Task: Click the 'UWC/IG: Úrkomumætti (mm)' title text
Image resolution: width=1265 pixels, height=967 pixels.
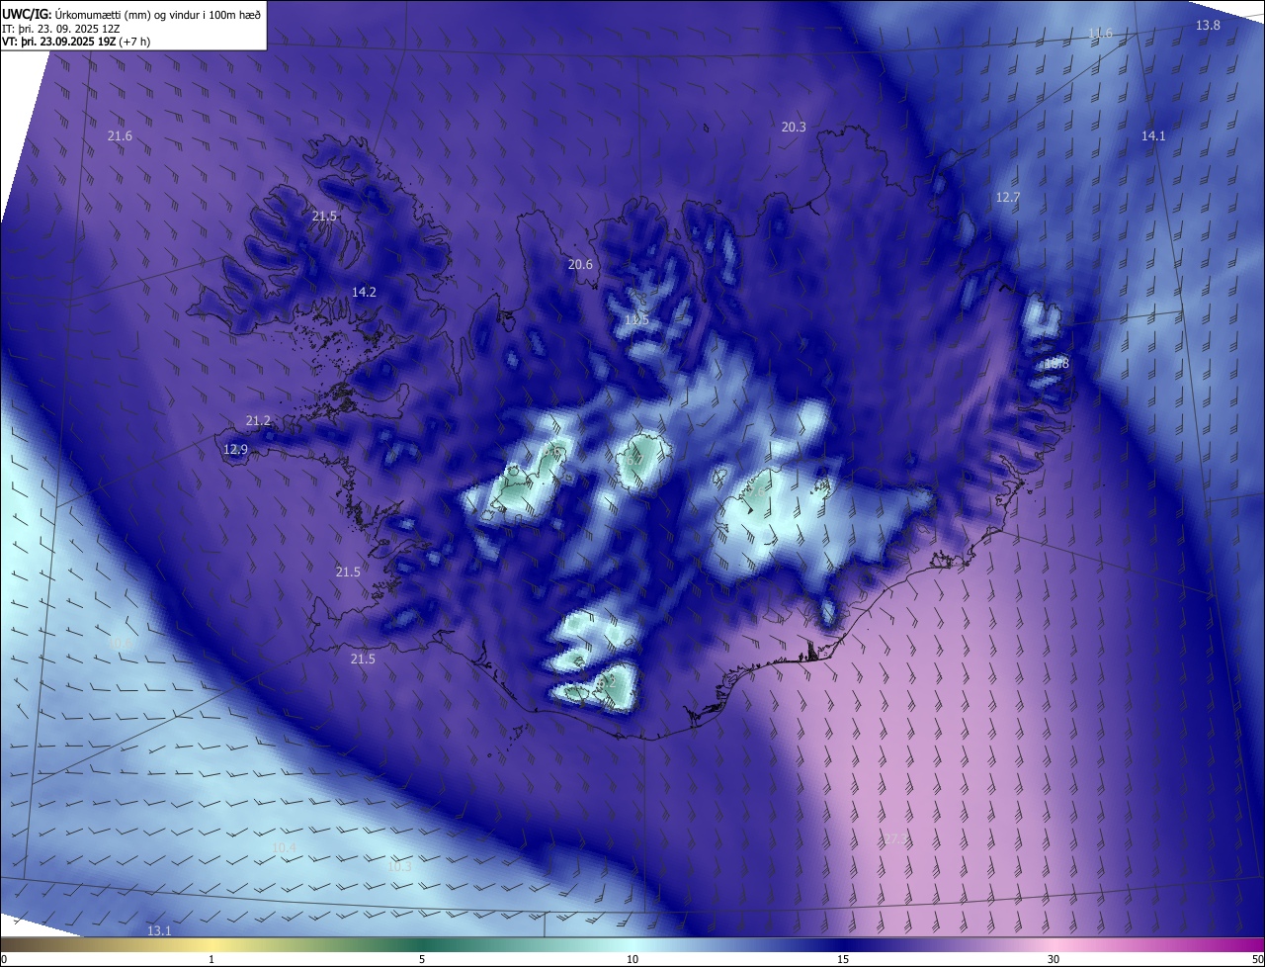Action: coord(77,14)
